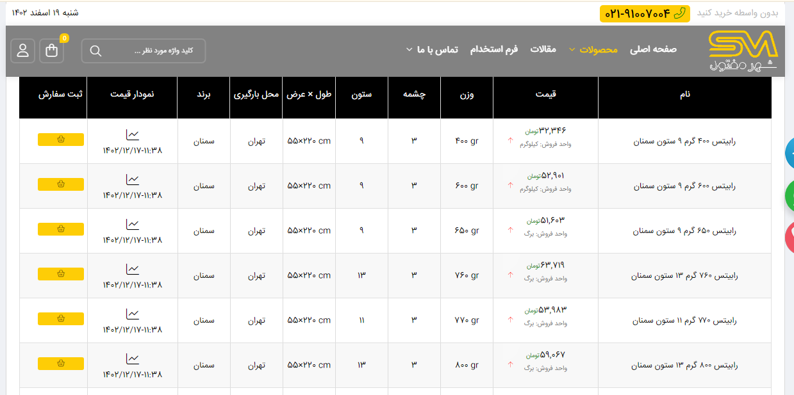Open the مقالات articles menu item
This screenshot has width=794, height=395.
click(543, 49)
